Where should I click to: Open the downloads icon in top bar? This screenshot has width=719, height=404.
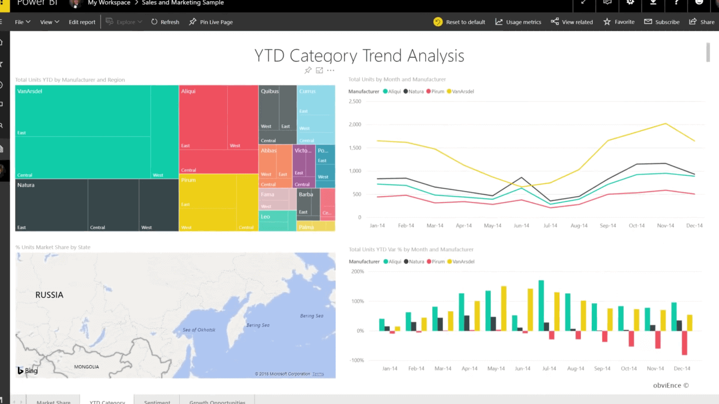tap(653, 5)
